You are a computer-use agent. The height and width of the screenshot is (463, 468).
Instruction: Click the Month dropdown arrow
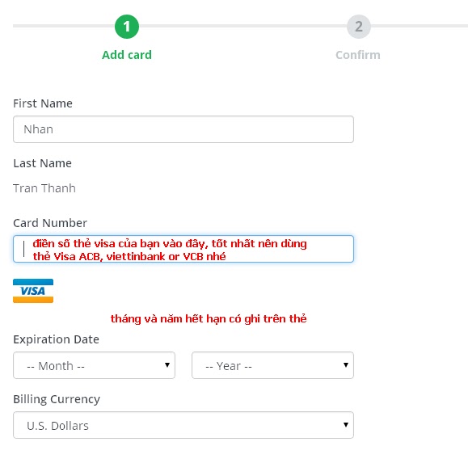[x=167, y=365]
